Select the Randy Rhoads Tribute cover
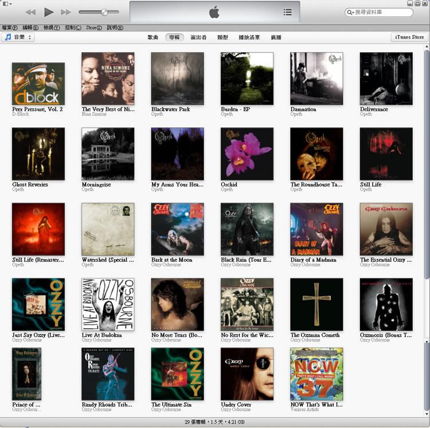 [x=108, y=374]
